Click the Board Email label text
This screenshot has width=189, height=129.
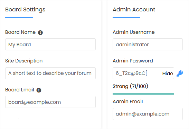click(20, 90)
